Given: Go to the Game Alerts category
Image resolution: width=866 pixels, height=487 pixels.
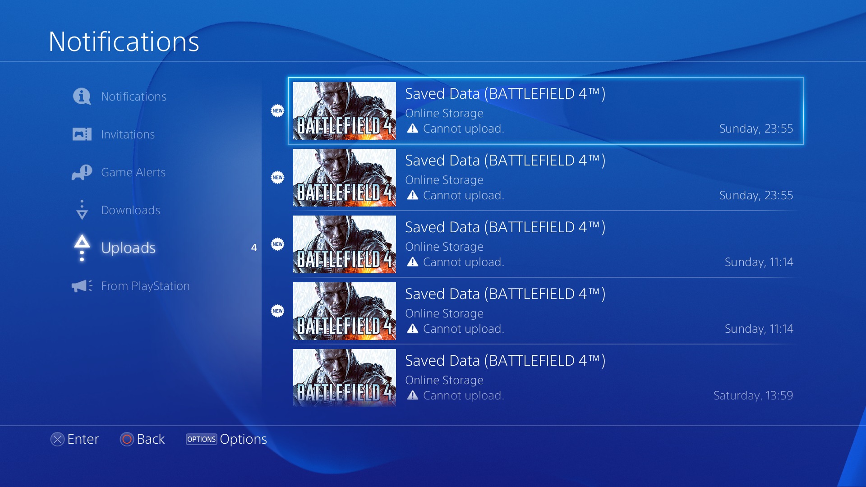Looking at the screenshot, I should (133, 172).
